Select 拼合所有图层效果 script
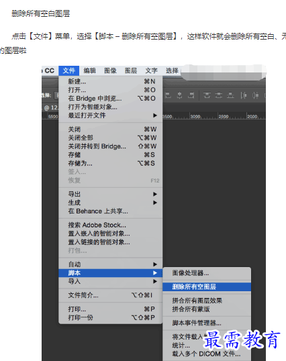The width and height of the screenshot is (286, 361). coord(207,301)
